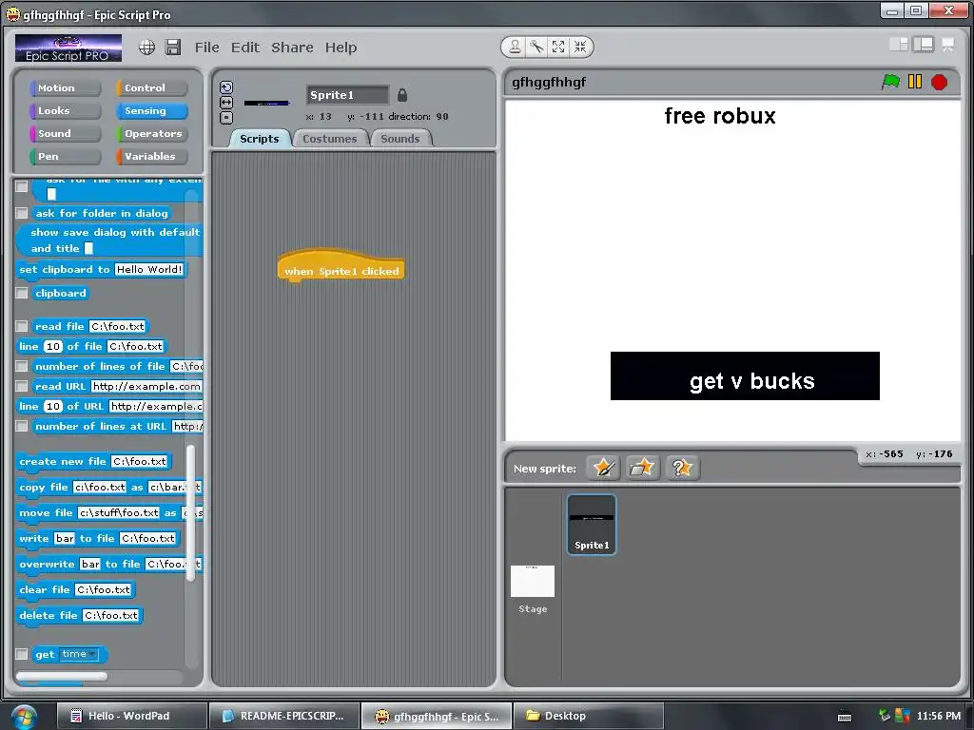974x730 pixels.
Task: Open the Share menu
Action: 292,48
